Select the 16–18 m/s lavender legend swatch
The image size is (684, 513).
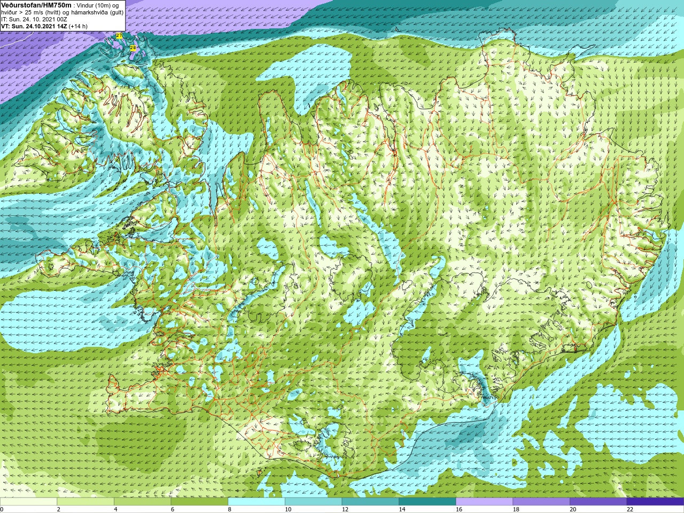[x=485, y=502]
